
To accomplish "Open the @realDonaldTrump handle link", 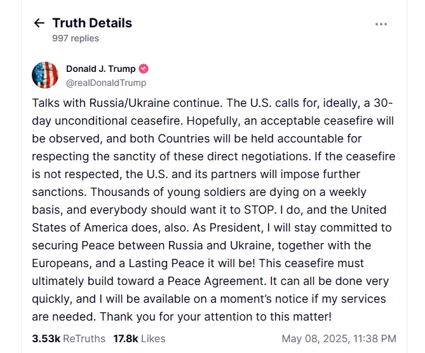I will tap(106, 83).
